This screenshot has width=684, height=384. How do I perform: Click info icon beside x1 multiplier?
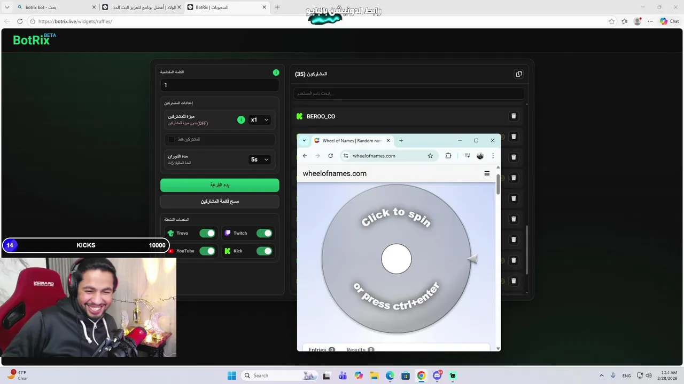241,120
